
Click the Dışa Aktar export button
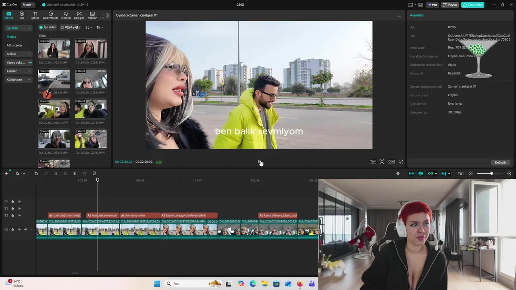(473, 5)
